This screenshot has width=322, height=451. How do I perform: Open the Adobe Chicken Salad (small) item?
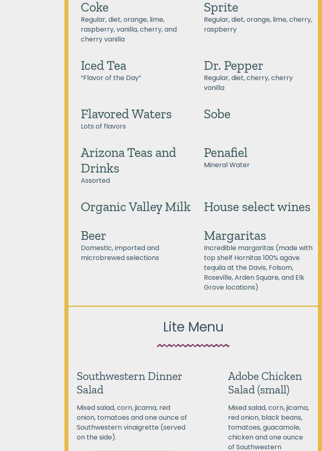tap(265, 382)
